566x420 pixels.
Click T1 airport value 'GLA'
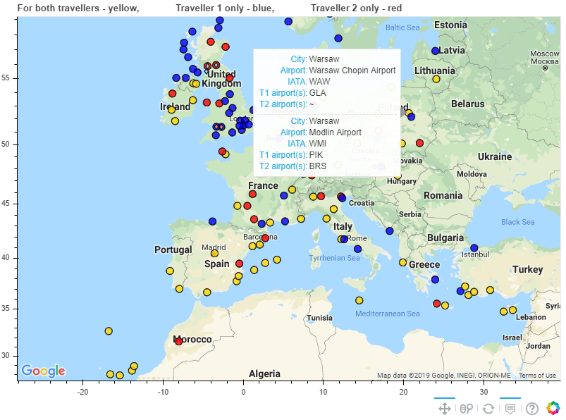[x=318, y=93]
